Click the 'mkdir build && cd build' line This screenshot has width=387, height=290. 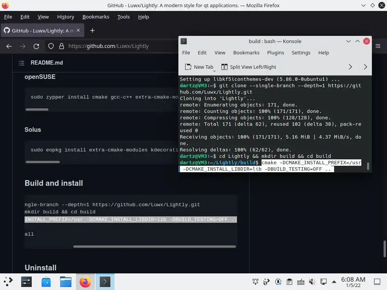[60, 211]
